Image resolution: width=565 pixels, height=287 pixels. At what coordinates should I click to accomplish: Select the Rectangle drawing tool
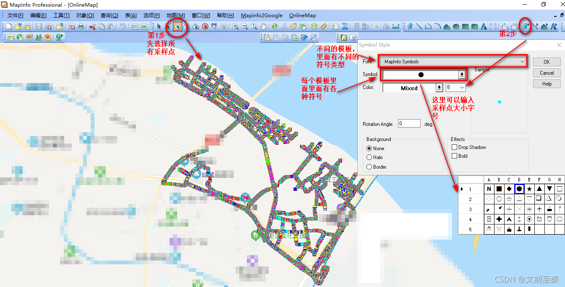pyautogui.click(x=465, y=26)
